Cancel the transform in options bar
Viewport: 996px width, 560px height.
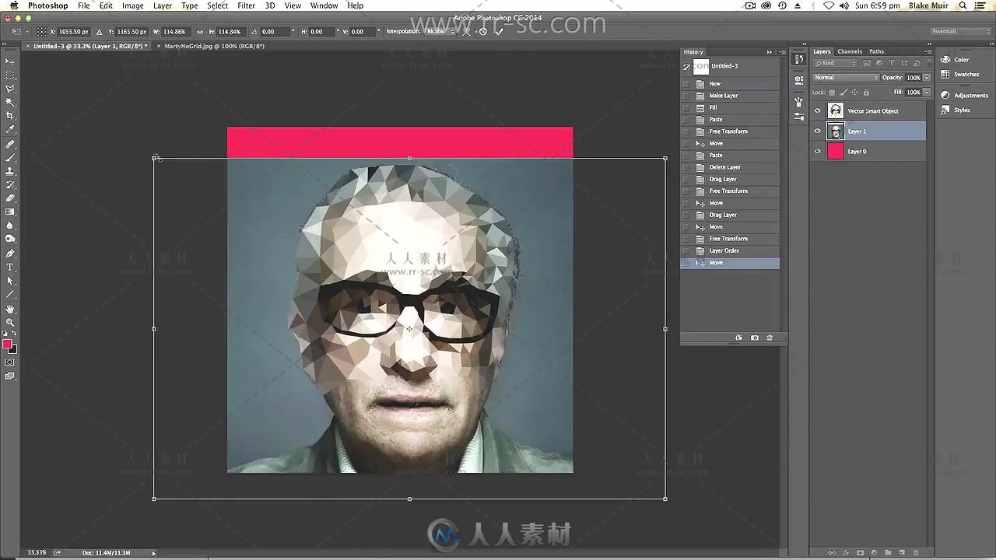[x=483, y=32]
